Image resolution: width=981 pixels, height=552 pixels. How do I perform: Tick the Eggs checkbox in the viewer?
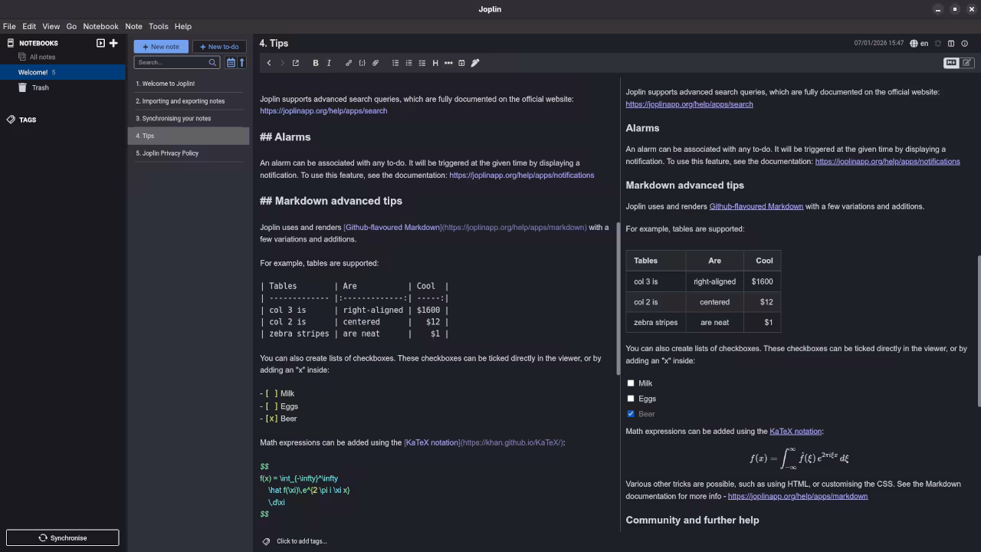pos(631,399)
